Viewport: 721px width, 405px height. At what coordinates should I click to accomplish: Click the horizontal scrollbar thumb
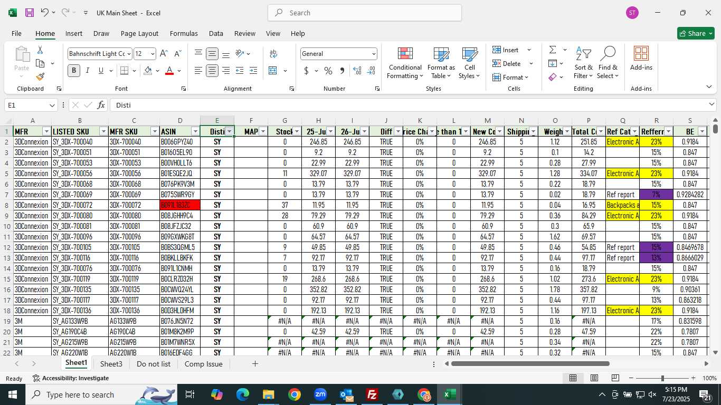[530, 363]
